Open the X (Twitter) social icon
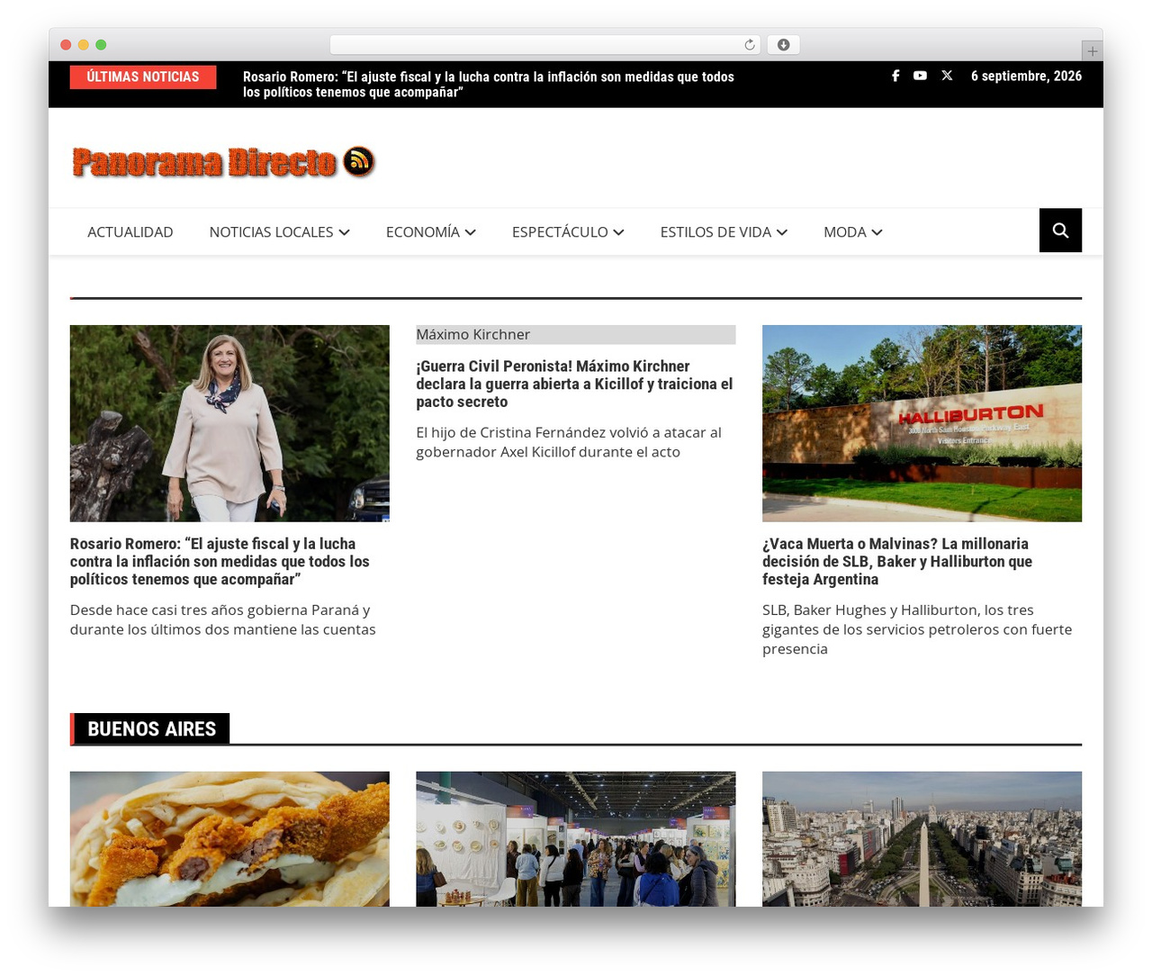The image size is (1152, 976). tap(947, 76)
